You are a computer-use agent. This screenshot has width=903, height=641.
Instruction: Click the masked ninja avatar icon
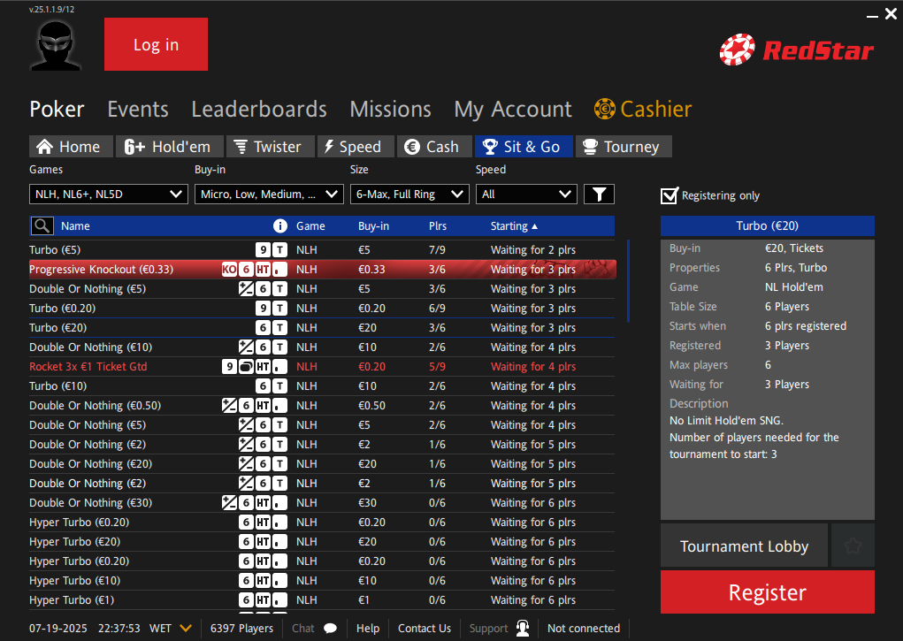coord(56,45)
